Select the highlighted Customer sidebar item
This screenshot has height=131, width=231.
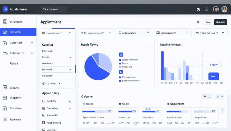18,32
